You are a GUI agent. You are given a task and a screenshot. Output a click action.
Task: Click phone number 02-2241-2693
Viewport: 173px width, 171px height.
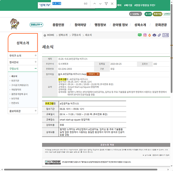65,69
